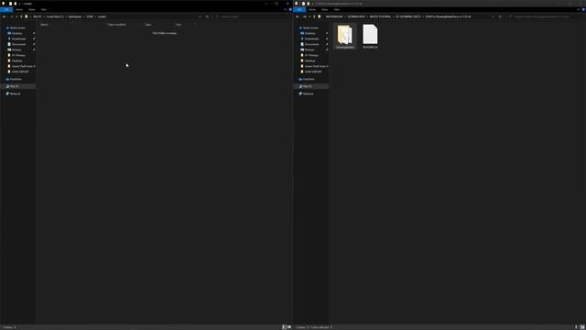Go back in right Explorer window
586x330 pixels.
[x=298, y=16]
